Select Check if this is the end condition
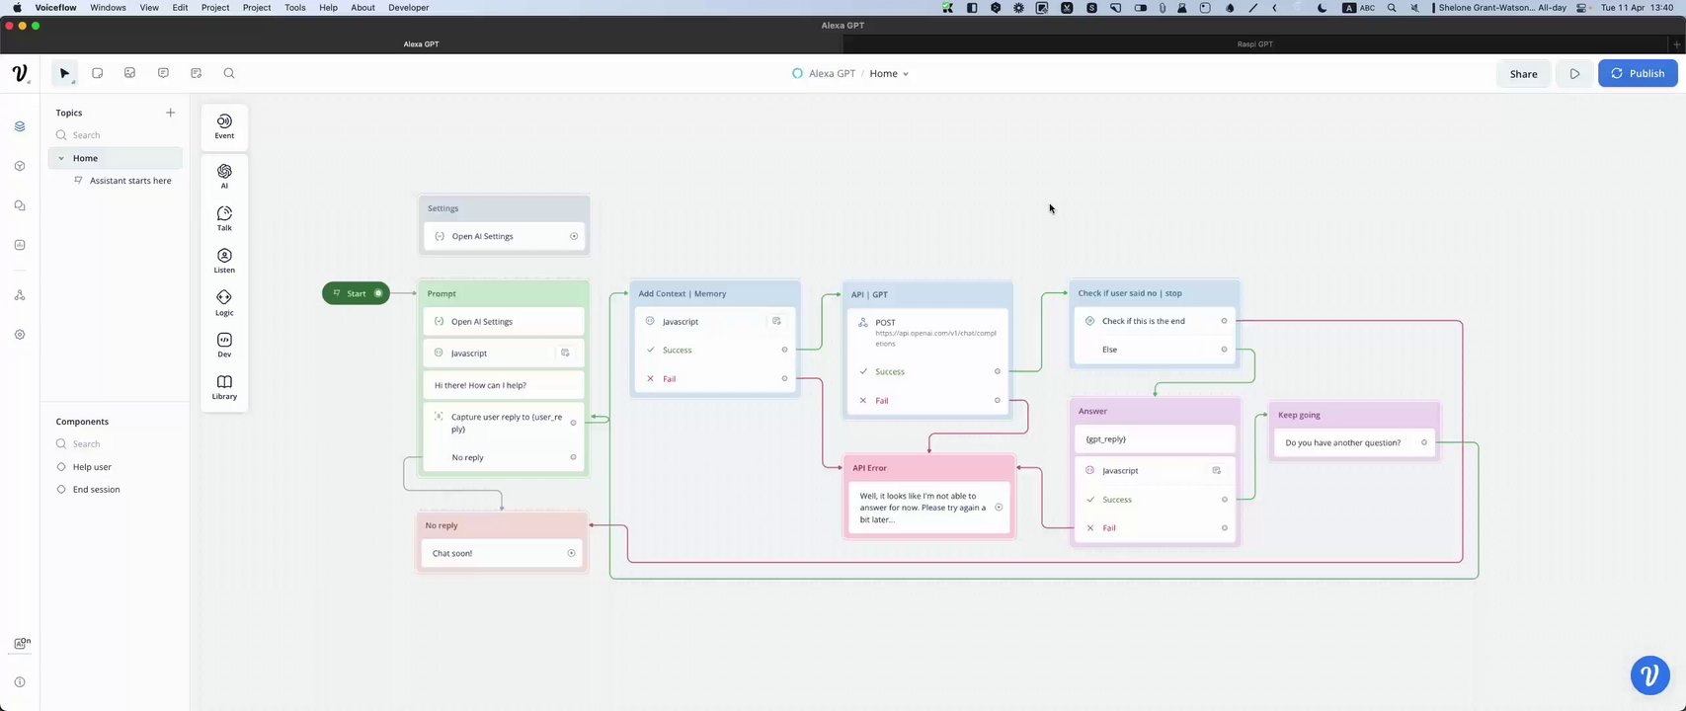 pyautogui.click(x=1155, y=321)
